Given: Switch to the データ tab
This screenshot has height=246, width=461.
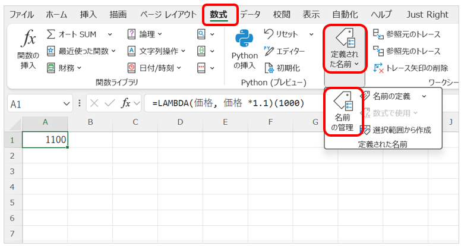Looking at the screenshot, I should coord(250,14).
